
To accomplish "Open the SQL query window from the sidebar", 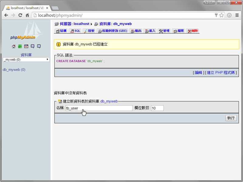I will [26, 46].
